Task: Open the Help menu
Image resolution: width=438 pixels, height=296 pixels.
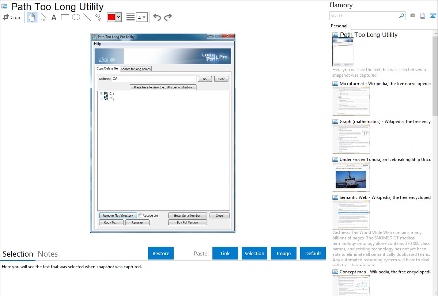Action: 98,43
